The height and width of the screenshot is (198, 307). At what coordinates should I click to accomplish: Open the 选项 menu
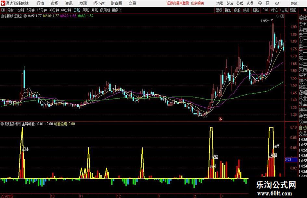[249, 3]
